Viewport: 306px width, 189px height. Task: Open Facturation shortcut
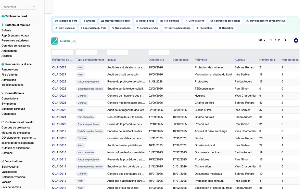coord(204,28)
